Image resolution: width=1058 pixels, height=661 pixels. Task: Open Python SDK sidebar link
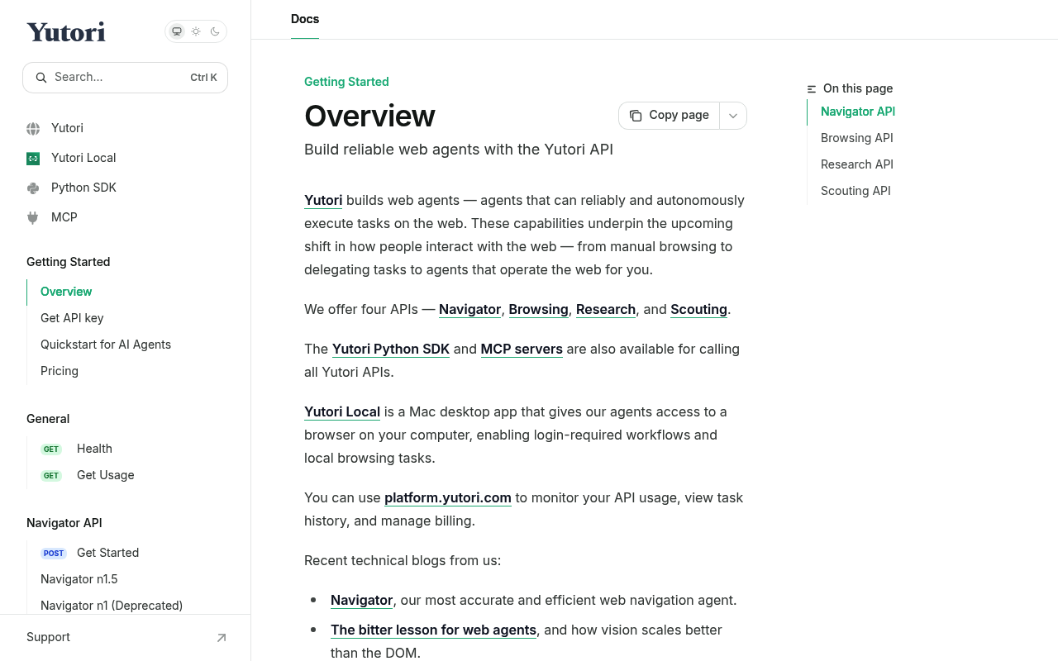[x=83, y=188]
